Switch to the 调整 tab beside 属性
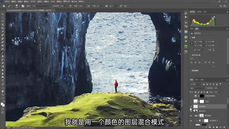 click(191, 29)
